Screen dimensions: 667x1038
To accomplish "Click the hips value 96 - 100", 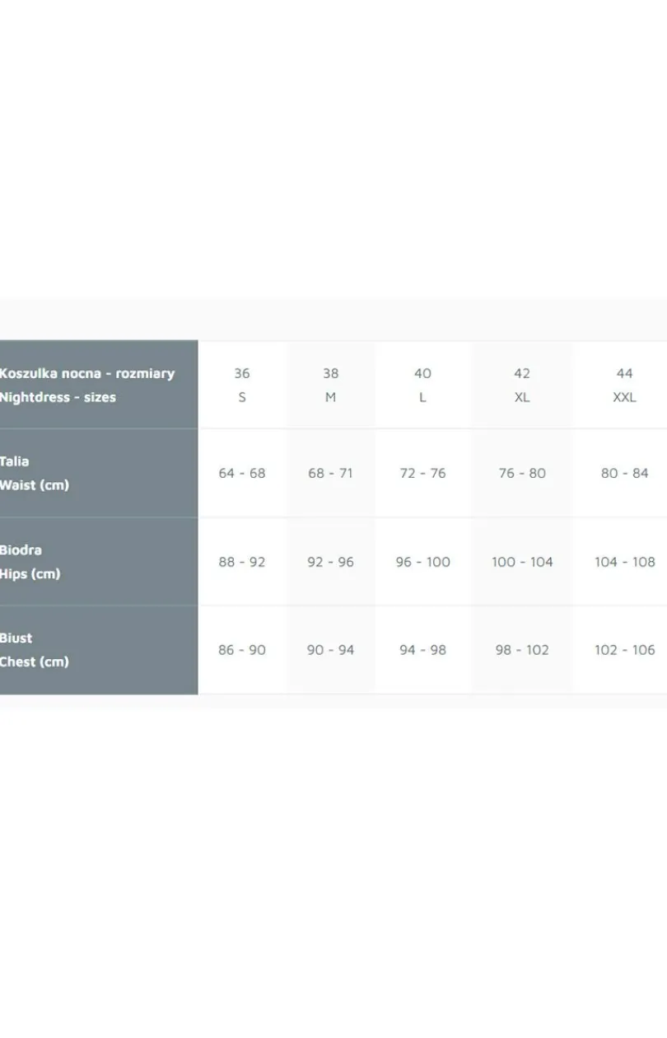I will pos(422,562).
